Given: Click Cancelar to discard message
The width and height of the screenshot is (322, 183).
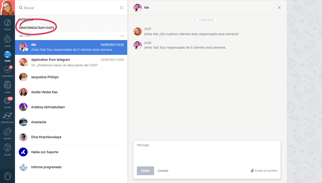Looking at the screenshot, I should [x=163, y=171].
